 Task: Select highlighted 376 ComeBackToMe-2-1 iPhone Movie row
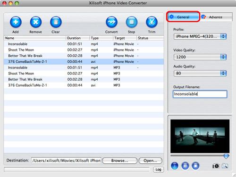(84, 62)
